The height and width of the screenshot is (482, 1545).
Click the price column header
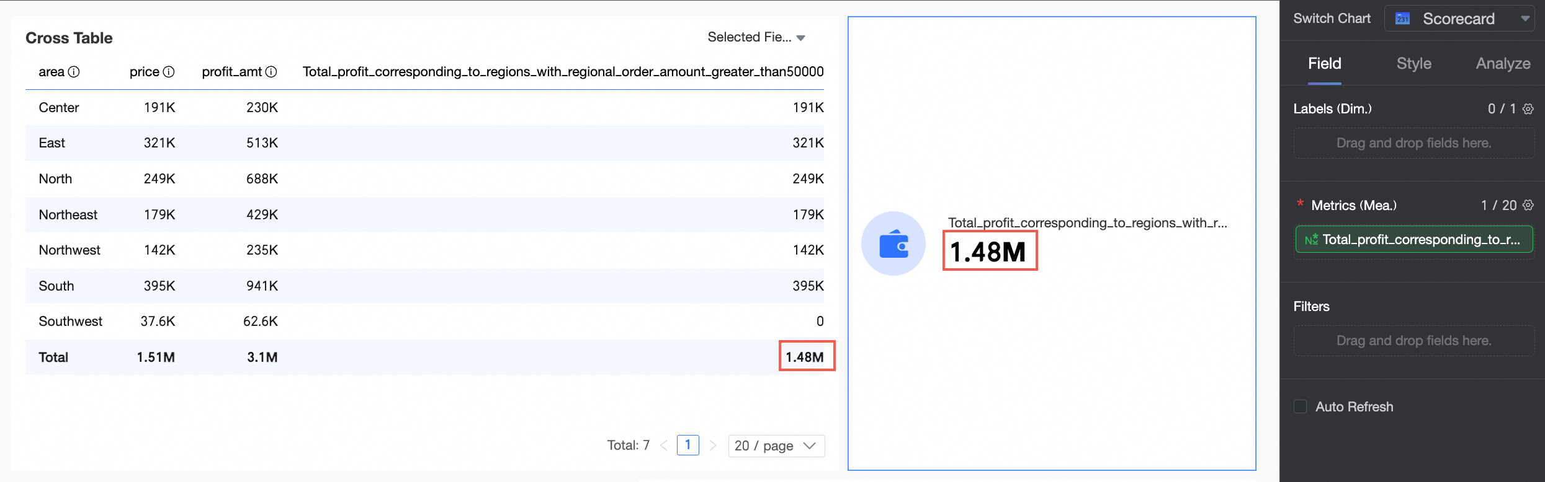click(x=145, y=72)
